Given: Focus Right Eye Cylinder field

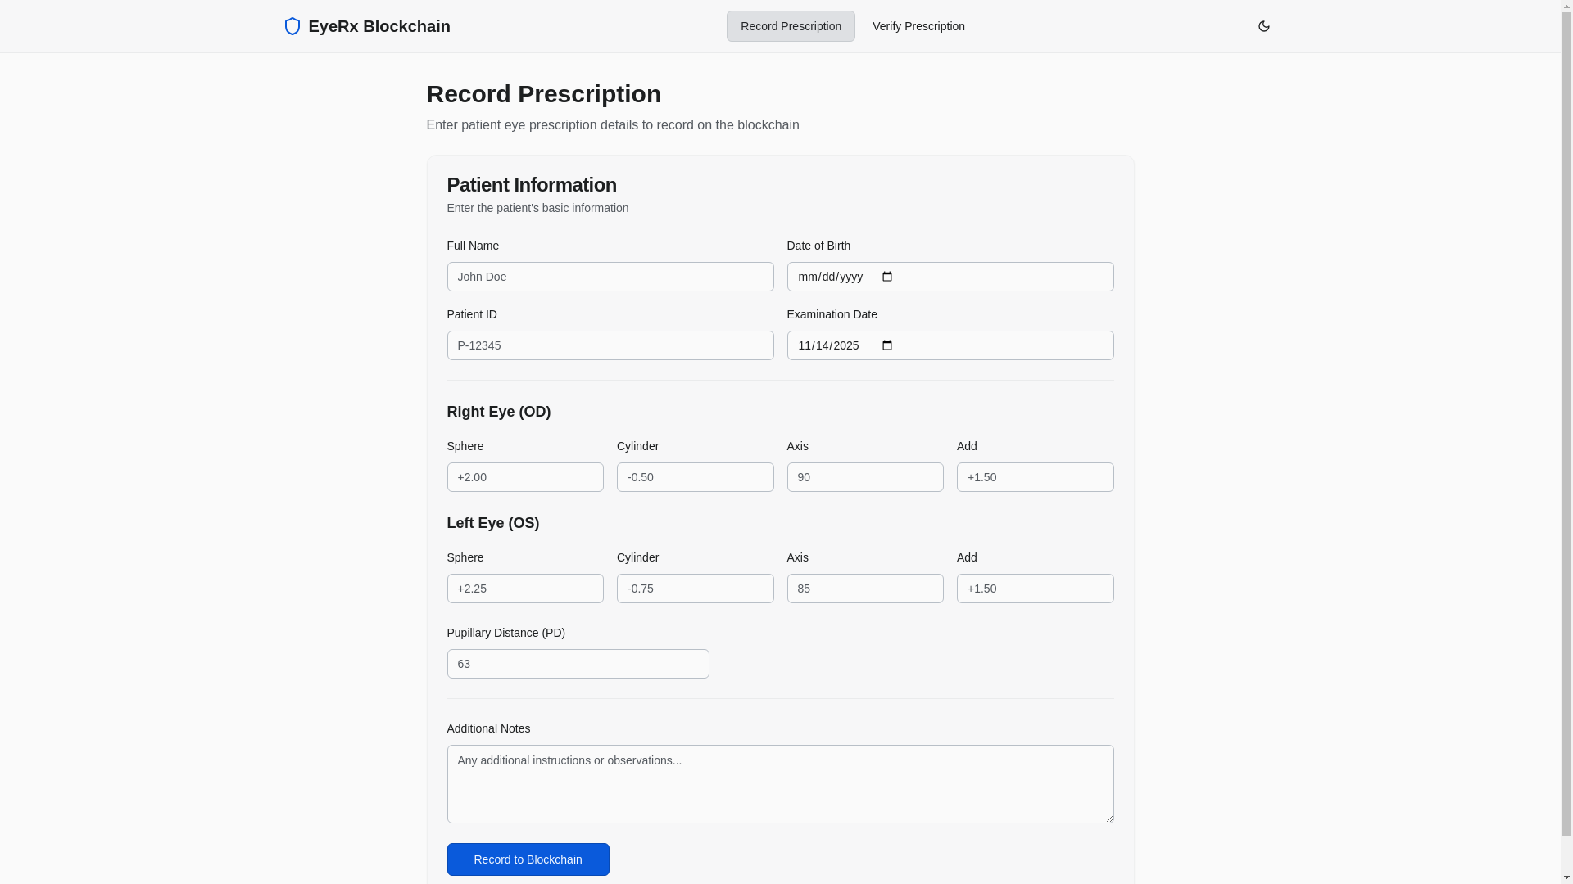Looking at the screenshot, I should 696,477.
